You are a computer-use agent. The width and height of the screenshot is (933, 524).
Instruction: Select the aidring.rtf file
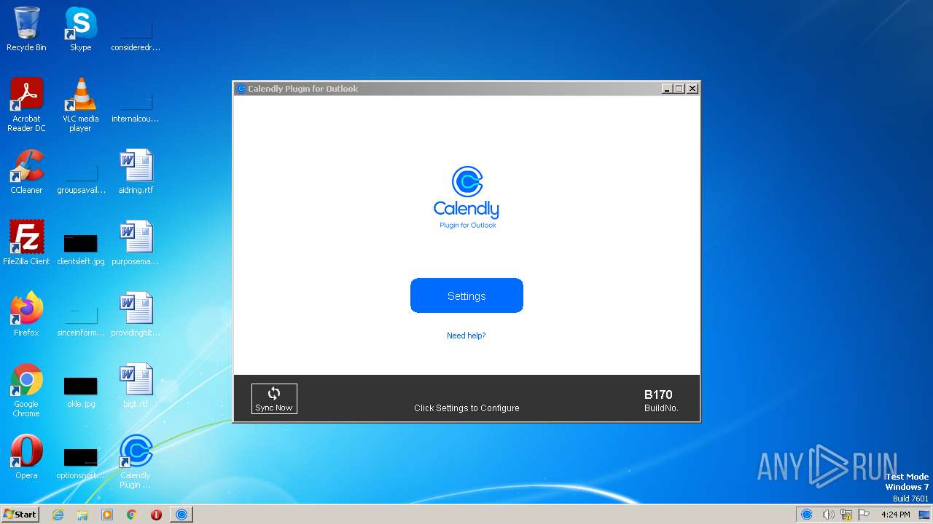[136, 172]
